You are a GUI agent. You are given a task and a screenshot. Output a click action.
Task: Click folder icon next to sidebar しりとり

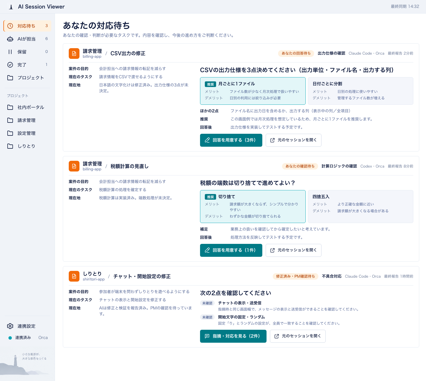coord(10,146)
